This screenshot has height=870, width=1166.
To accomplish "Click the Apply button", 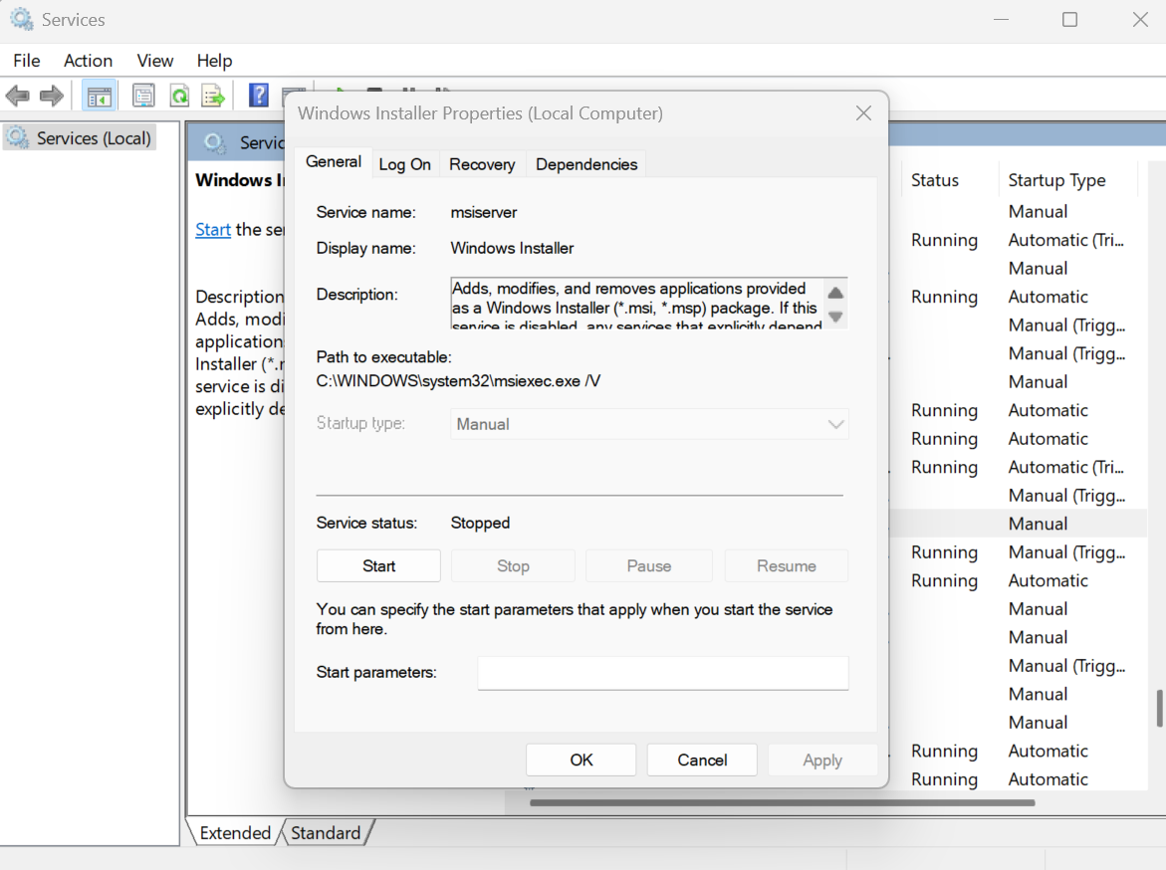I will (822, 760).
